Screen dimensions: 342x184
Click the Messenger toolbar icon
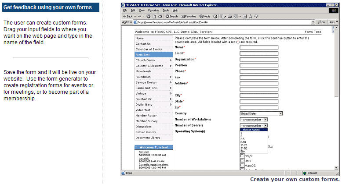coord(251,16)
